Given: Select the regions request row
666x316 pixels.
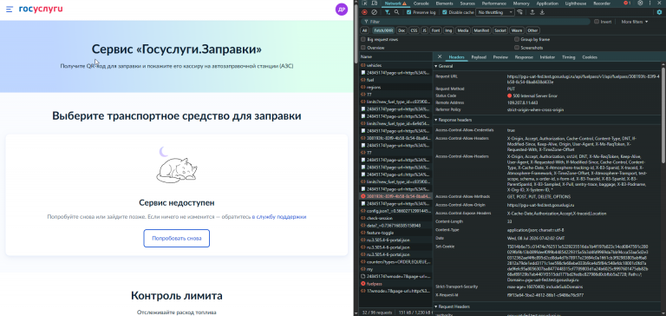Looking at the screenshot, I should pyautogui.click(x=395, y=87).
